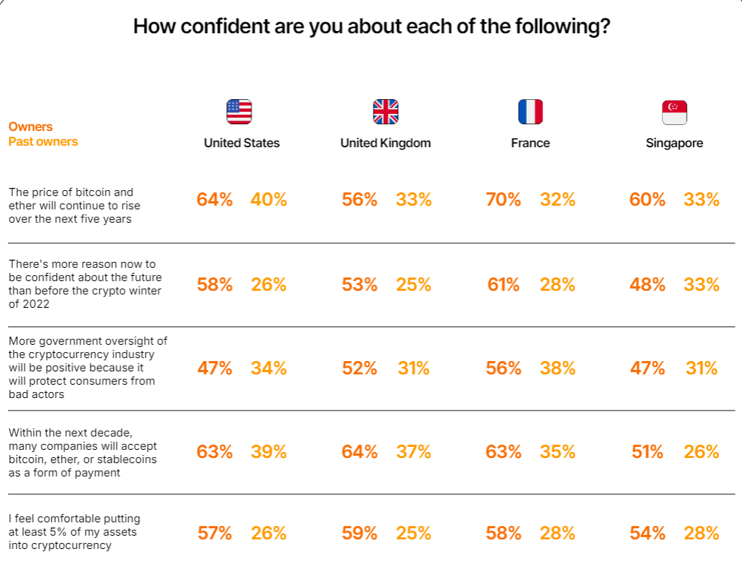Viewport: 742px width, 566px height.
Task: Click United States owners 64% price value
Action: click(x=215, y=199)
